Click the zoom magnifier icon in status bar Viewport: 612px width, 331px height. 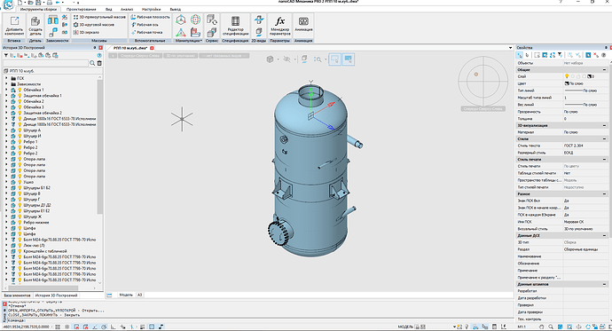pos(551,327)
